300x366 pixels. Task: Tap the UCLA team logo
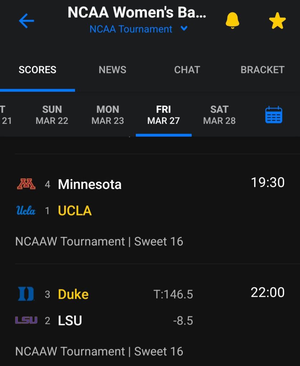(26, 211)
